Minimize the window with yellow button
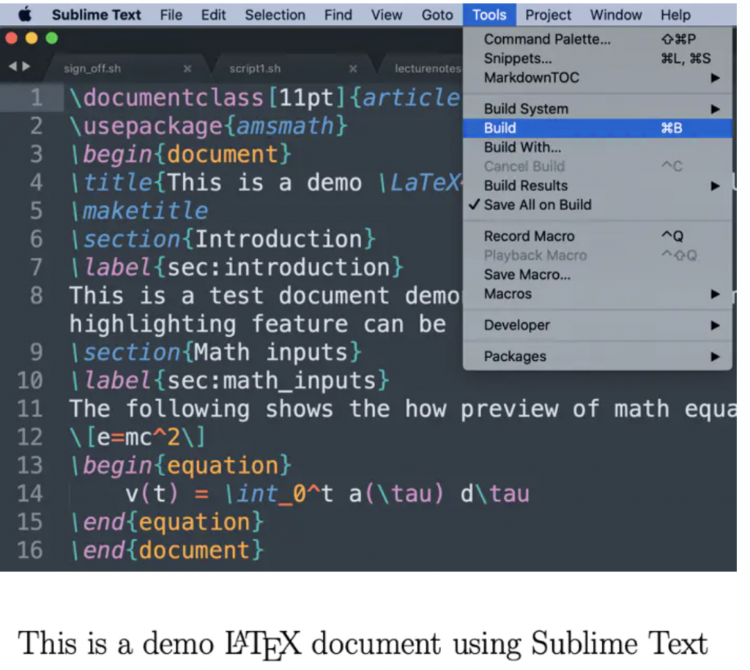Viewport: 750px width, 670px height. pos(31,38)
